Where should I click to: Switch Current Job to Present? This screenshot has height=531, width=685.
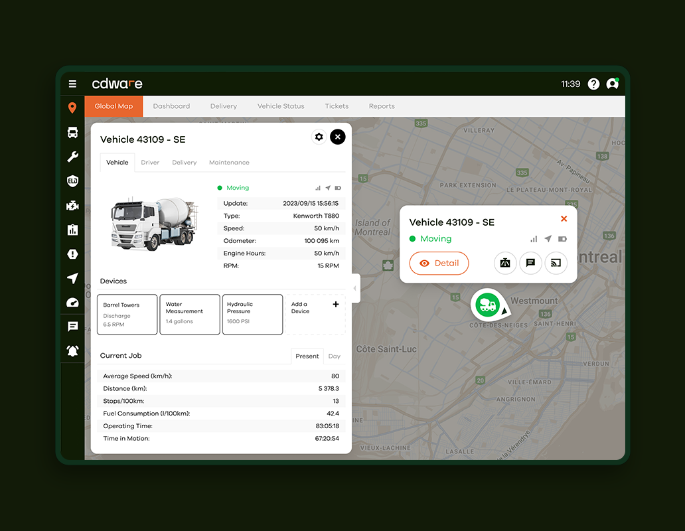coord(307,356)
